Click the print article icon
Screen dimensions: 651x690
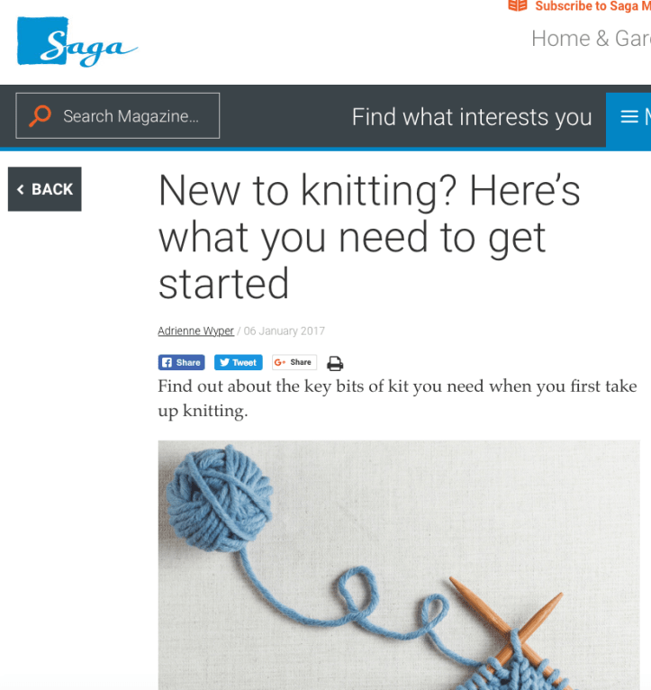[335, 363]
